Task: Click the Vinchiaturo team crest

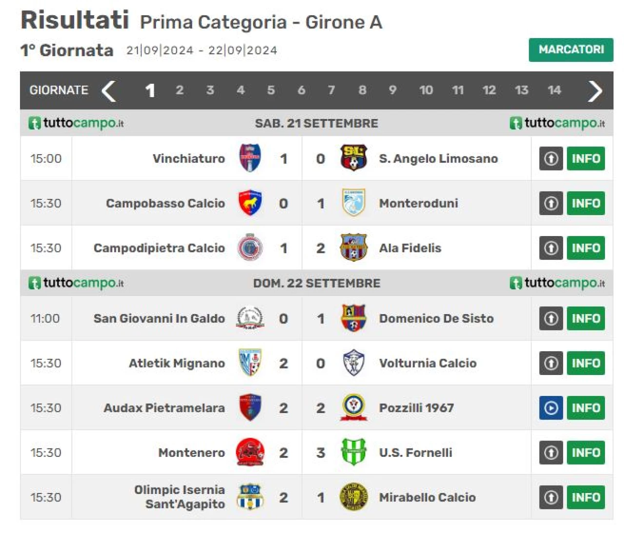Action: (x=250, y=158)
